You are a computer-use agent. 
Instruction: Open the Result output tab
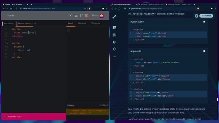tap(70, 23)
